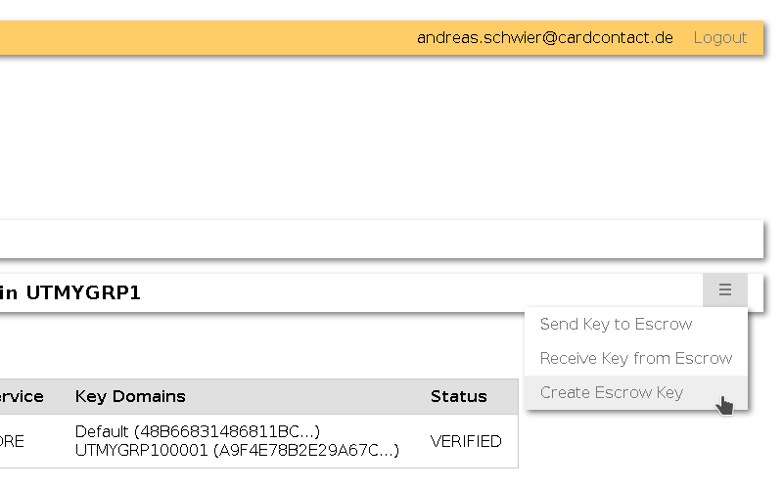Select Create Escrow Key menu entry

pyautogui.click(x=612, y=393)
